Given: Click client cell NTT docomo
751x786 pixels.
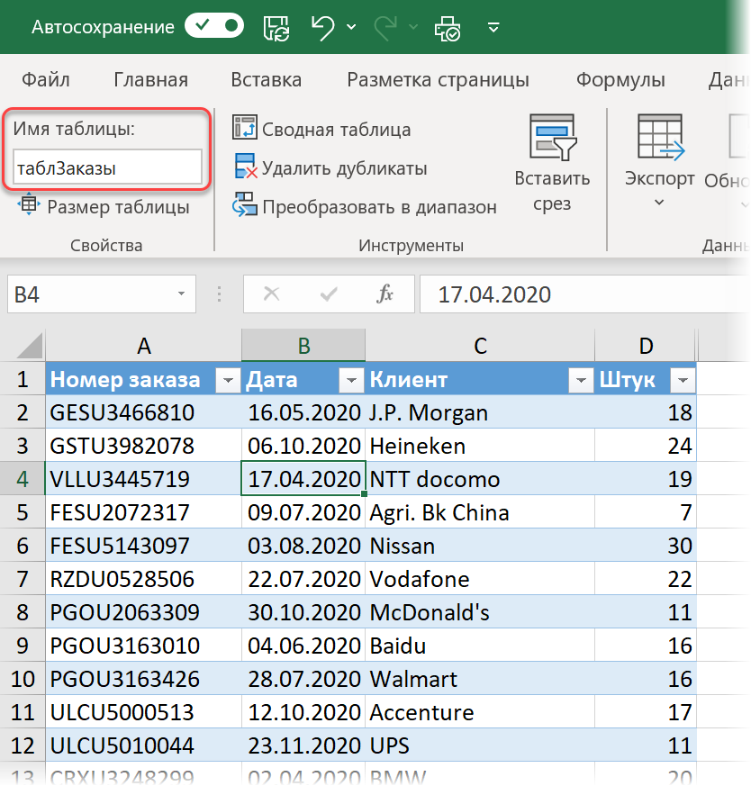Looking at the screenshot, I should (x=480, y=479).
